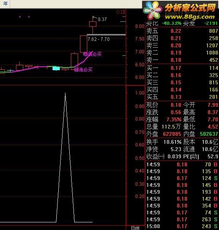Image resolution: width=219 pixels, height=230 pixels.
Task: Select the cyan filled candlestick
Action: [x=56, y=68]
